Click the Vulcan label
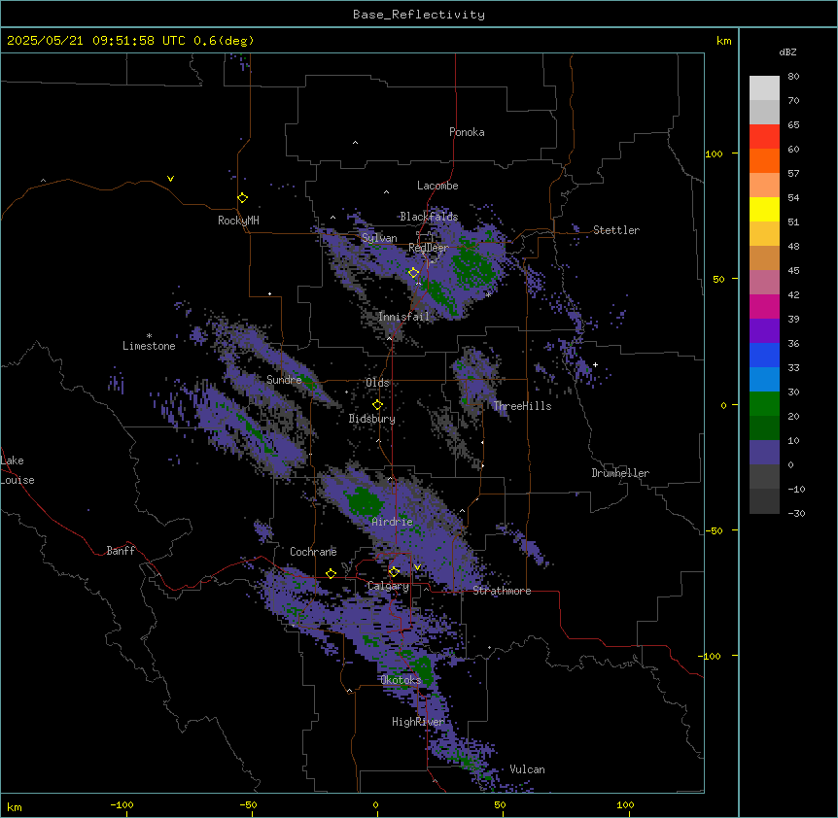The height and width of the screenshot is (818, 838). (528, 769)
